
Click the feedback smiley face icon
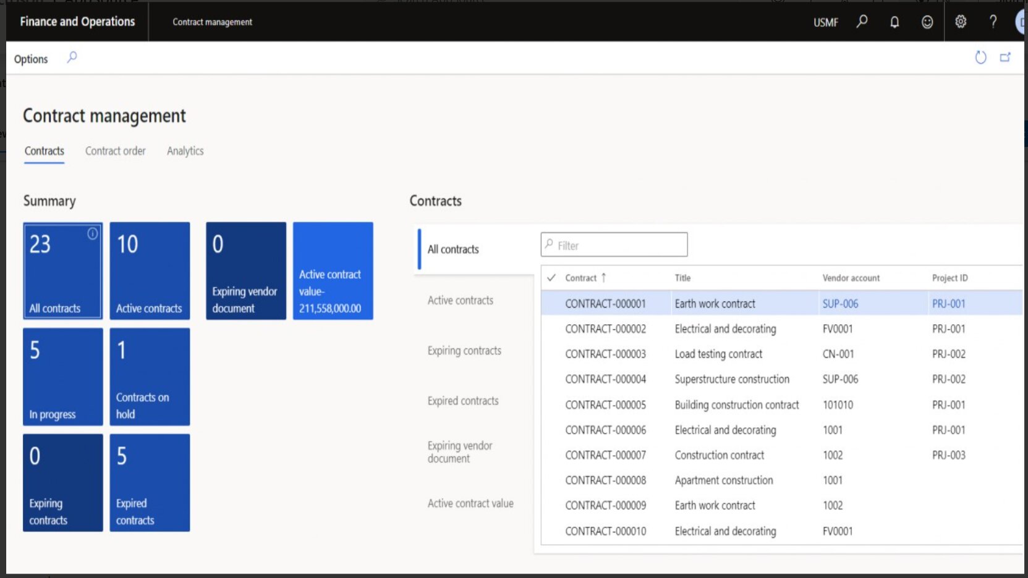coord(927,22)
